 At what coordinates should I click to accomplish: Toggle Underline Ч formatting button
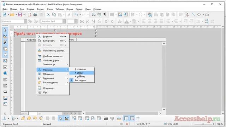(94, 22)
